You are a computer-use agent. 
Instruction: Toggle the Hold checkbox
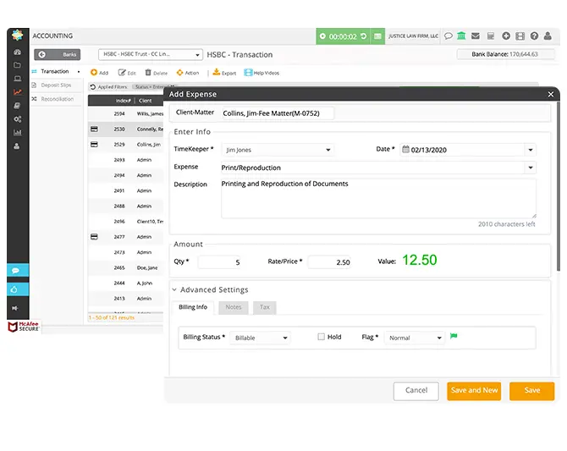coord(321,337)
